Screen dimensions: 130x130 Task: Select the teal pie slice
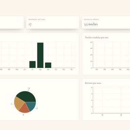(x=32, y=106)
